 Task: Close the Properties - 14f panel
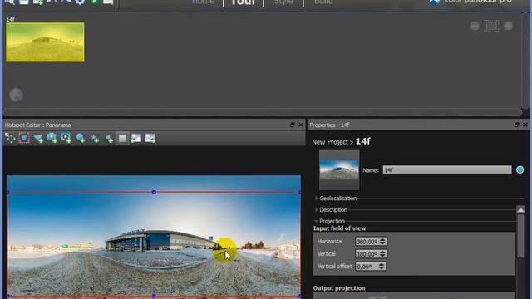tap(525, 125)
